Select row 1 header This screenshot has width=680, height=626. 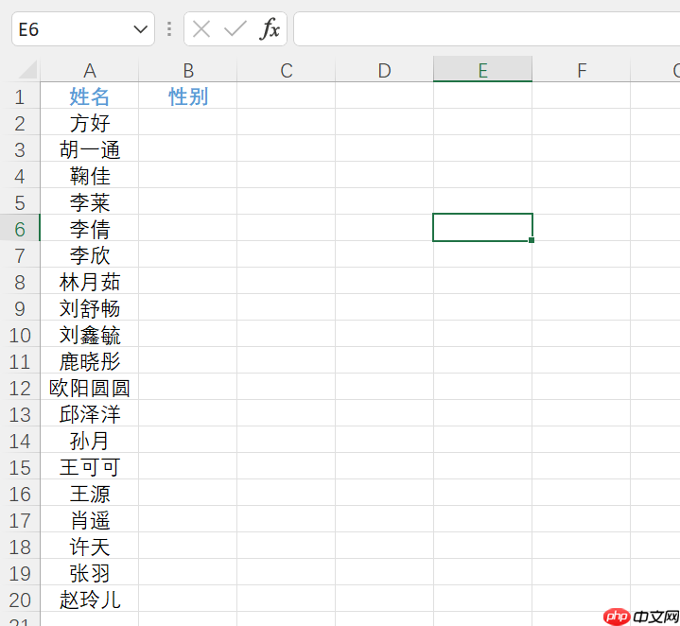click(20, 96)
